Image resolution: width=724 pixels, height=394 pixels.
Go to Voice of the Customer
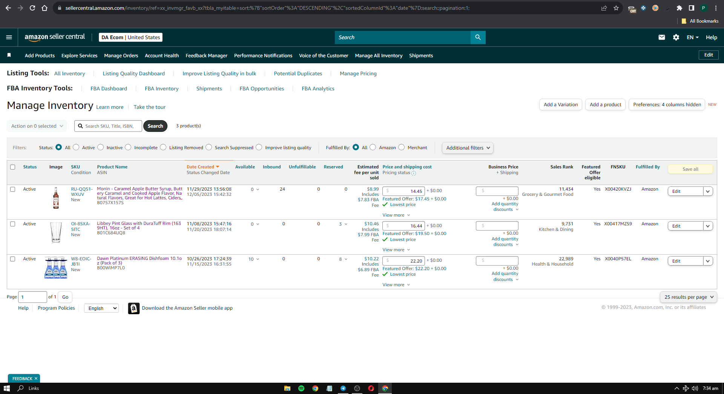click(x=324, y=55)
